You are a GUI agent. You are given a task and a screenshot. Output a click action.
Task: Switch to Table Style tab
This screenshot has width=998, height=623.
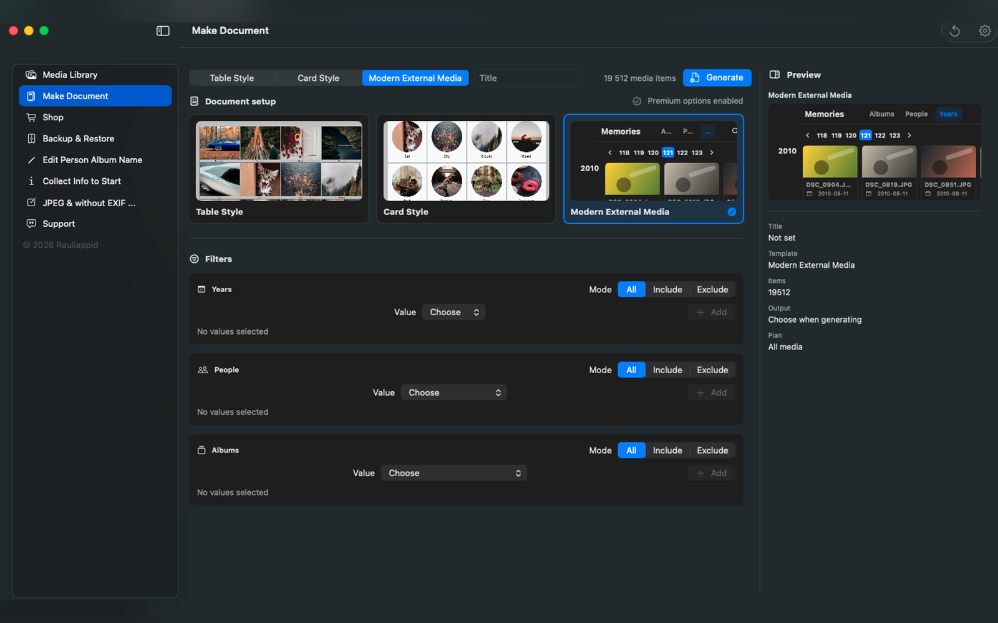coord(232,78)
